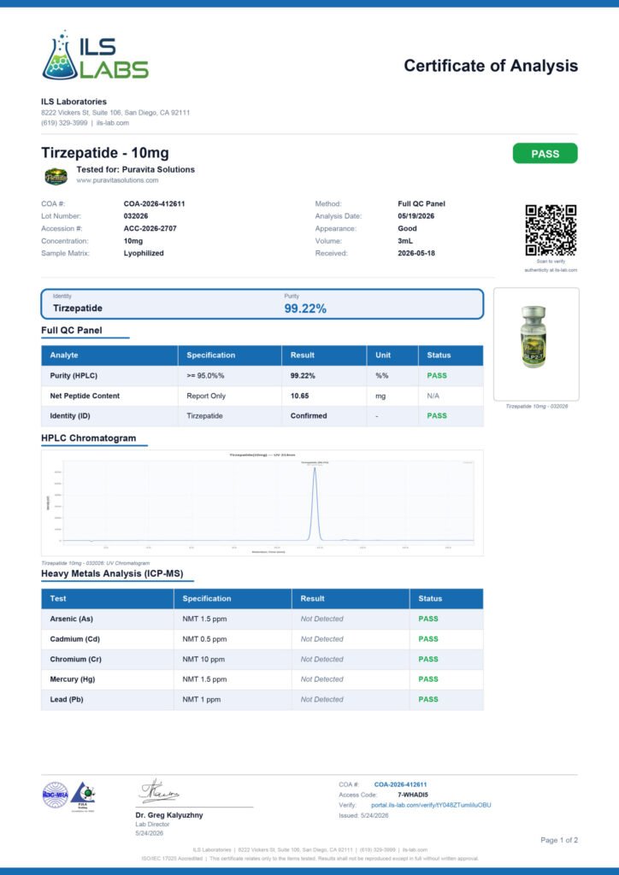
Task: Click the lab director's handwritten signature
Action: tap(159, 791)
